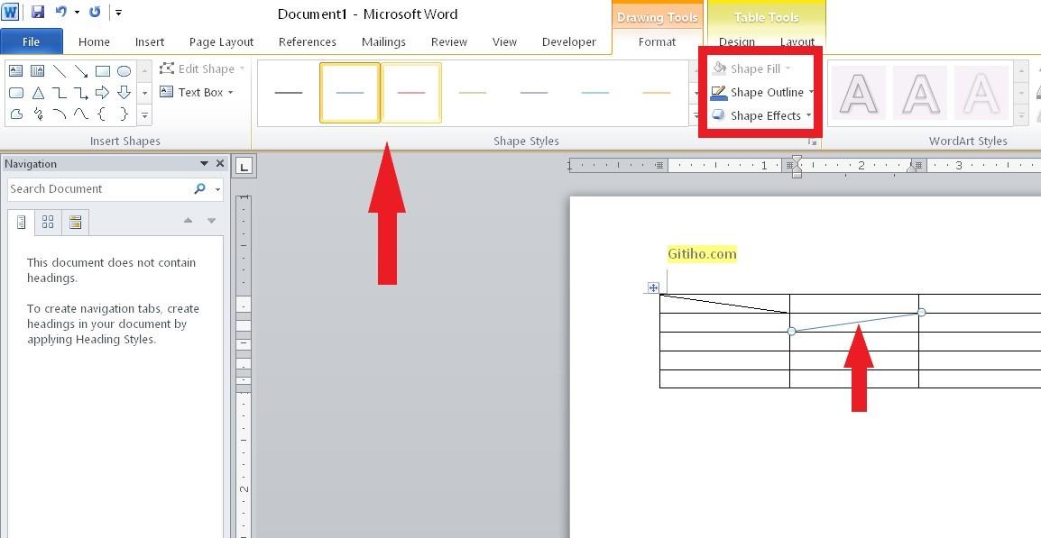
Task: Browse search results tab in Navigation pane
Action: 75,223
